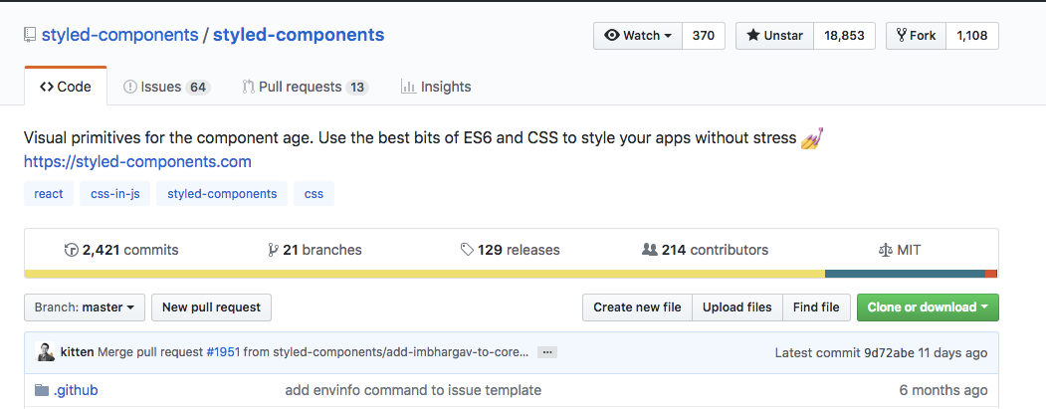Switch to the Issues tab
This screenshot has width=1046, height=409.
[x=167, y=87]
